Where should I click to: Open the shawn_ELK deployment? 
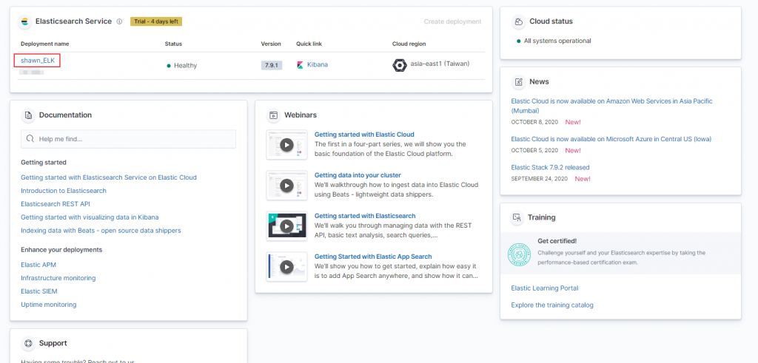pyautogui.click(x=38, y=61)
